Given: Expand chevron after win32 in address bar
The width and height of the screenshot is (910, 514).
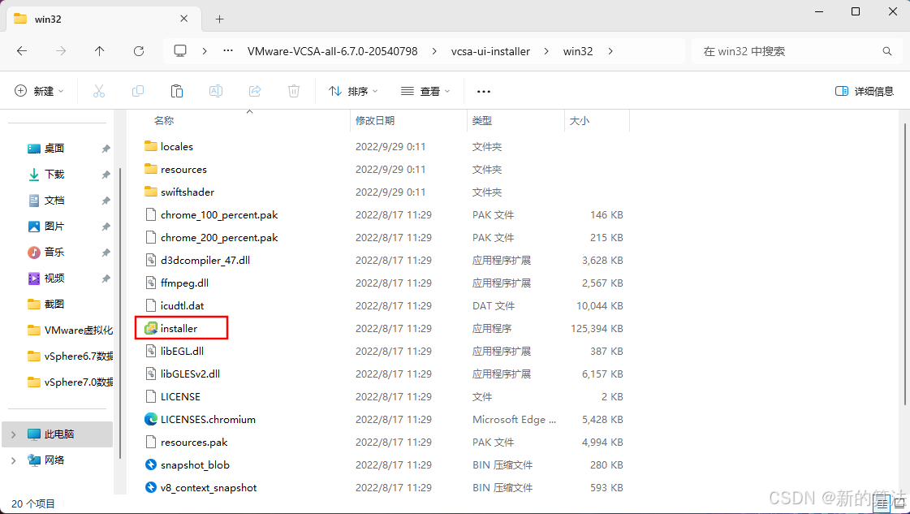Looking at the screenshot, I should click(x=610, y=51).
